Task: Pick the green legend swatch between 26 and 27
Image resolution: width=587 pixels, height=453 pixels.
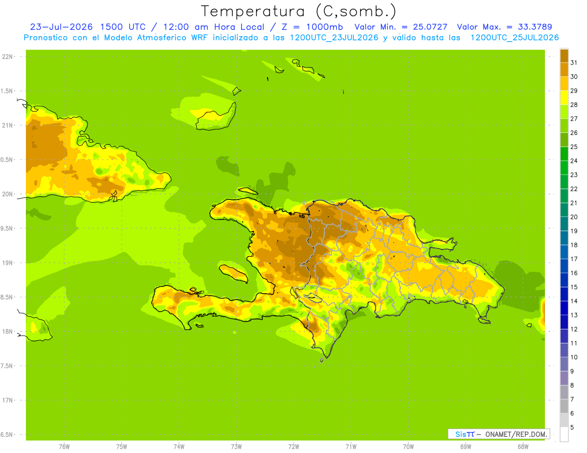Action: coord(564,126)
